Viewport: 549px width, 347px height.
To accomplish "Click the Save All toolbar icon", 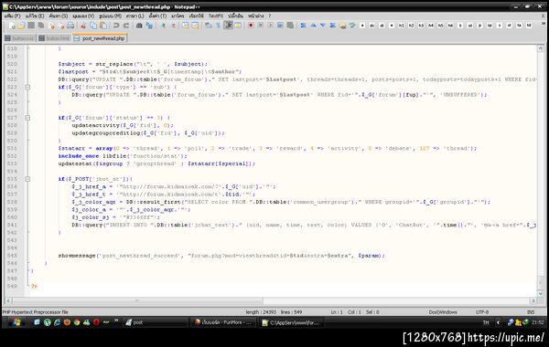I will click(41, 26).
